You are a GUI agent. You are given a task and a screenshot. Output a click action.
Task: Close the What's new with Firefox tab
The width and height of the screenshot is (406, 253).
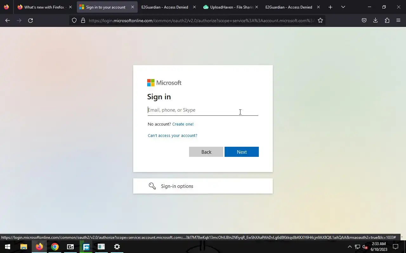70,7
